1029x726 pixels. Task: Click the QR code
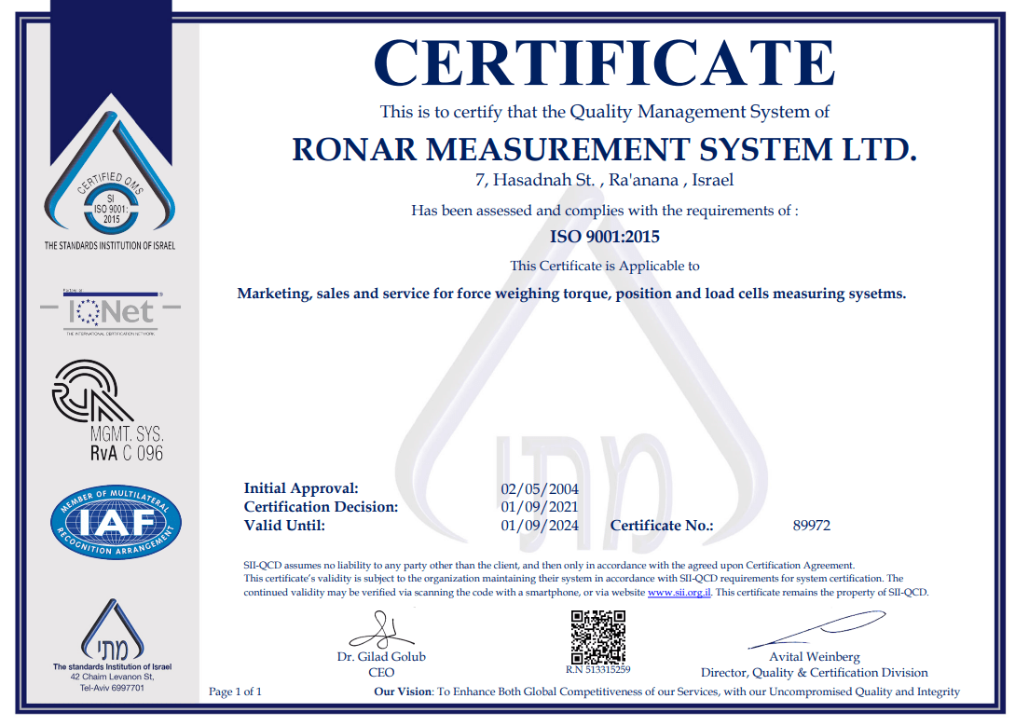pos(597,637)
